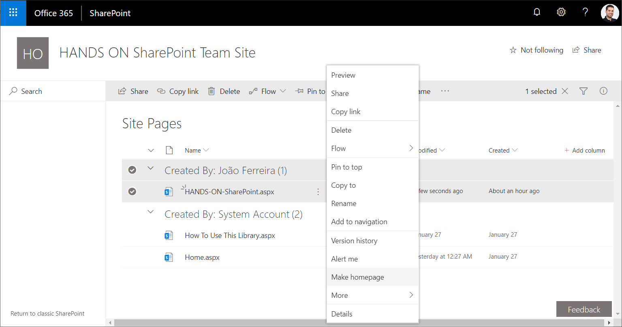Click the Feedback button
Image resolution: width=622 pixels, height=327 pixels.
584,309
